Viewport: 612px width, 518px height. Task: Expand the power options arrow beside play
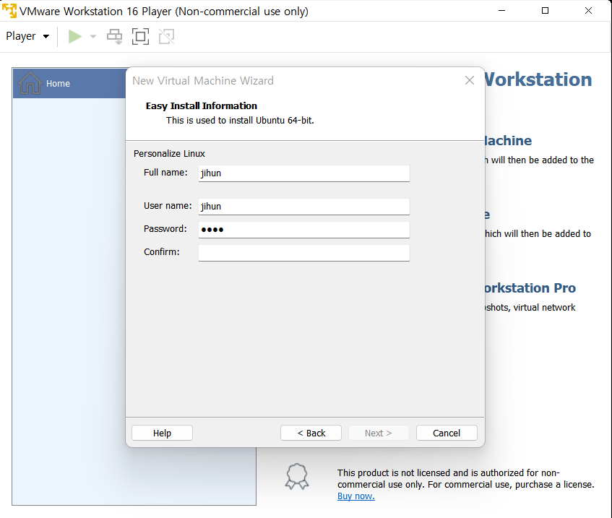click(x=93, y=36)
